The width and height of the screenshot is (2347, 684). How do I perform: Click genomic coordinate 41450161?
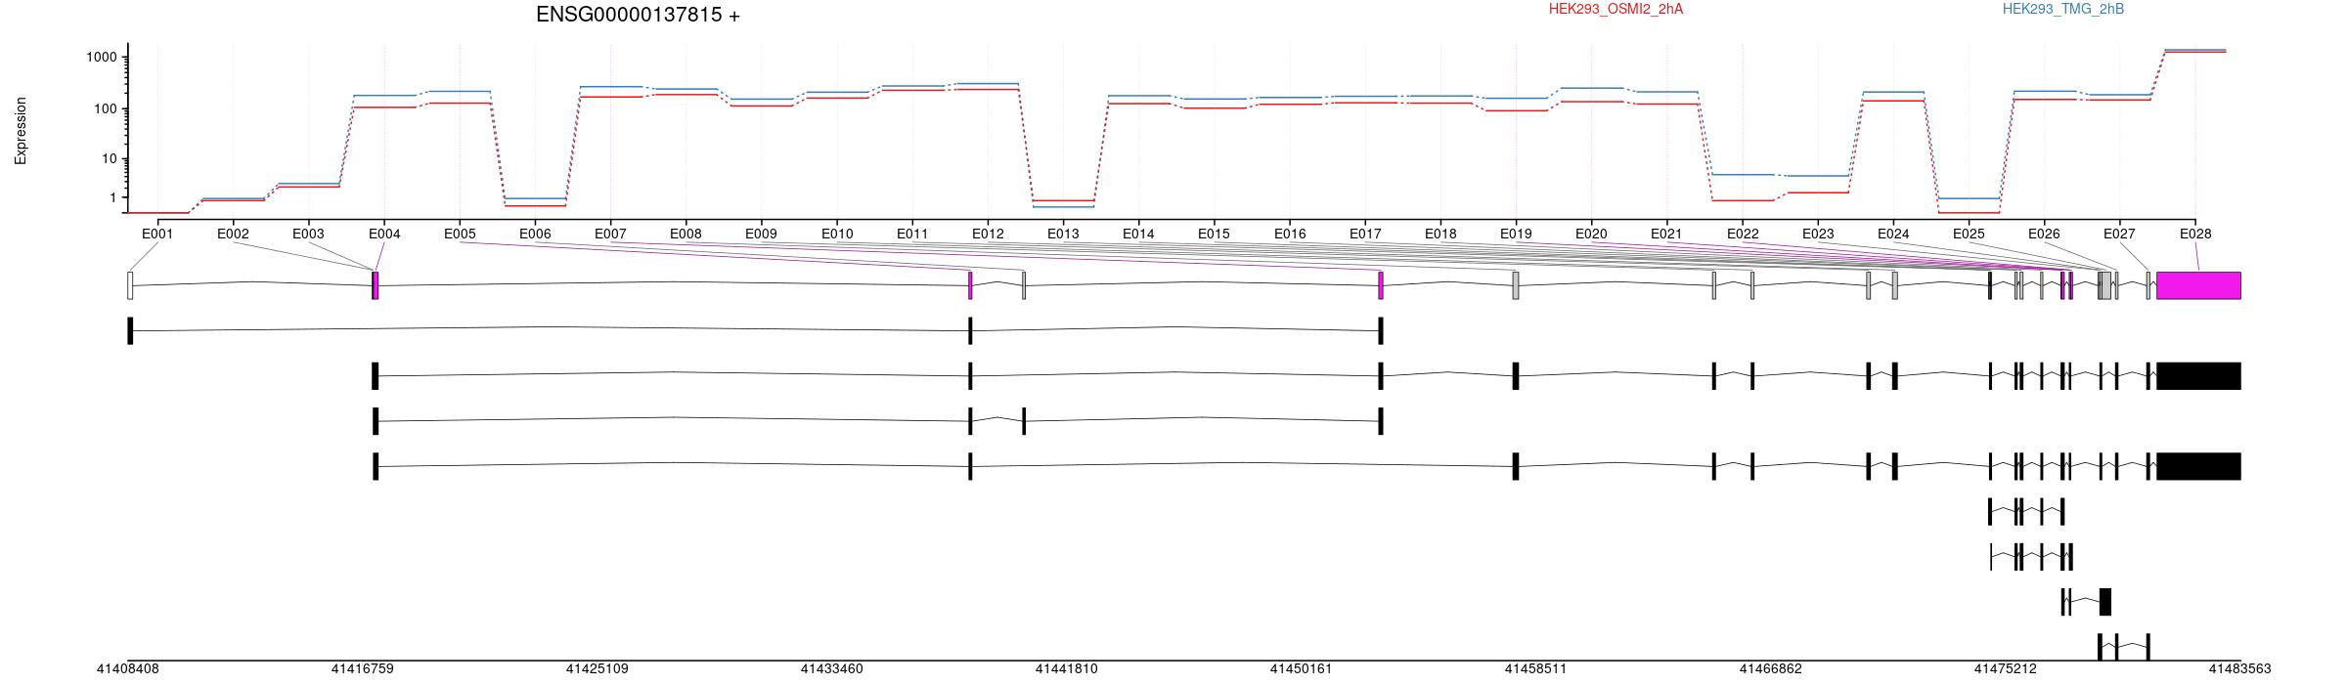point(1301,669)
